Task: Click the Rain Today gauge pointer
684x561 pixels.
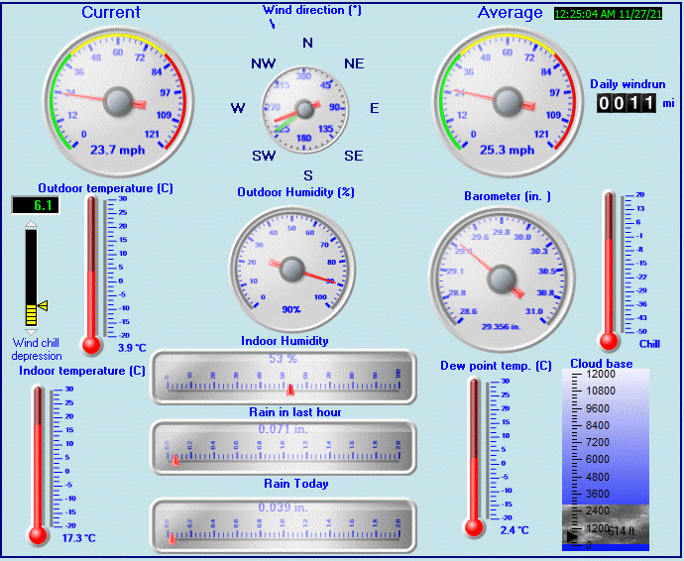Action: click(x=172, y=538)
